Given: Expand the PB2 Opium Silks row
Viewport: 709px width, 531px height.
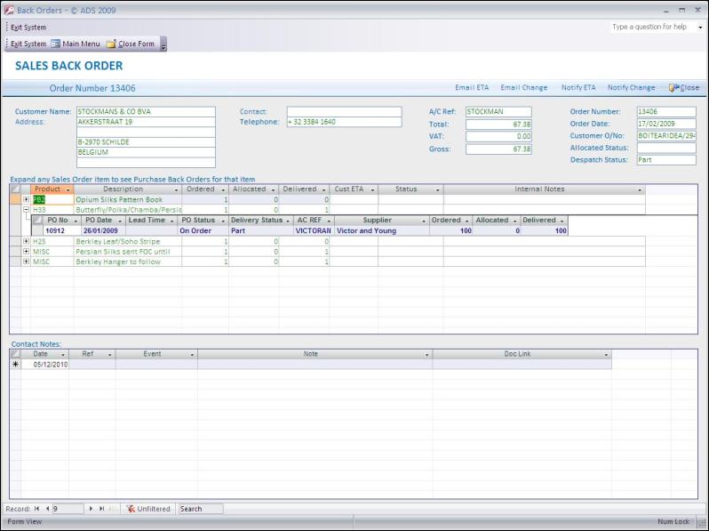Looking at the screenshot, I should (27, 199).
